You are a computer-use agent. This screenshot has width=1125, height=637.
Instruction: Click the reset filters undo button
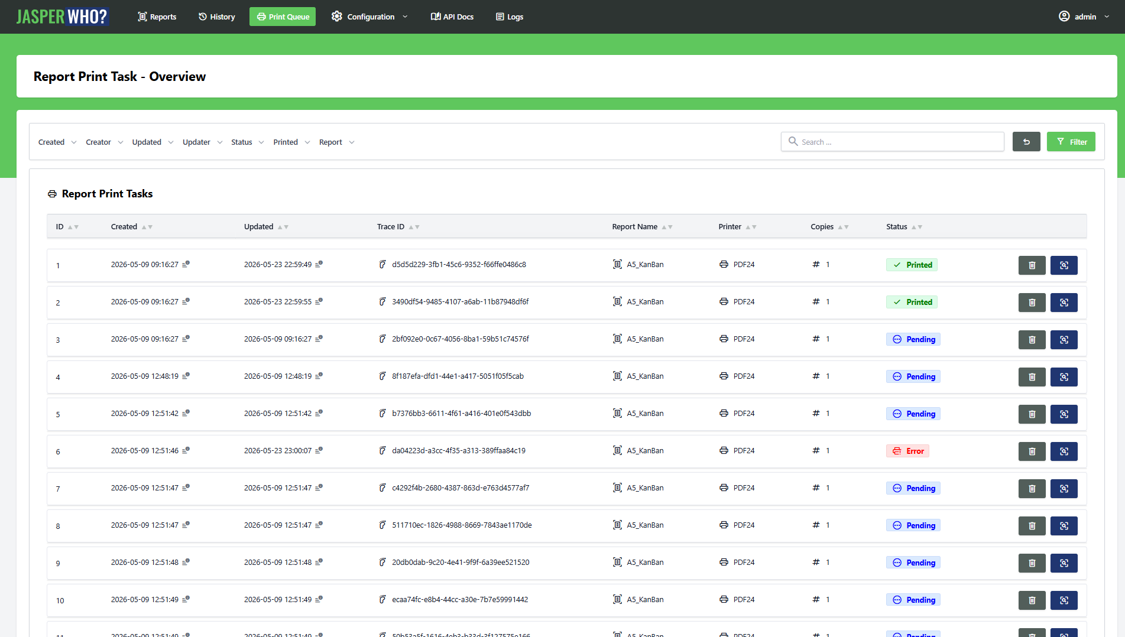(x=1026, y=142)
